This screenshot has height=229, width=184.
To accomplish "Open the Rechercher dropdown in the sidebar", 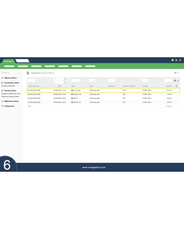I will pos(11,72).
